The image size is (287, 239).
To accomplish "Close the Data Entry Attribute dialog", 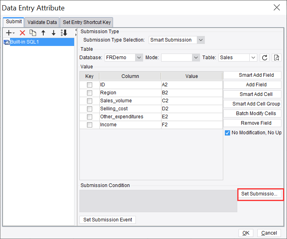I will point(277,8).
